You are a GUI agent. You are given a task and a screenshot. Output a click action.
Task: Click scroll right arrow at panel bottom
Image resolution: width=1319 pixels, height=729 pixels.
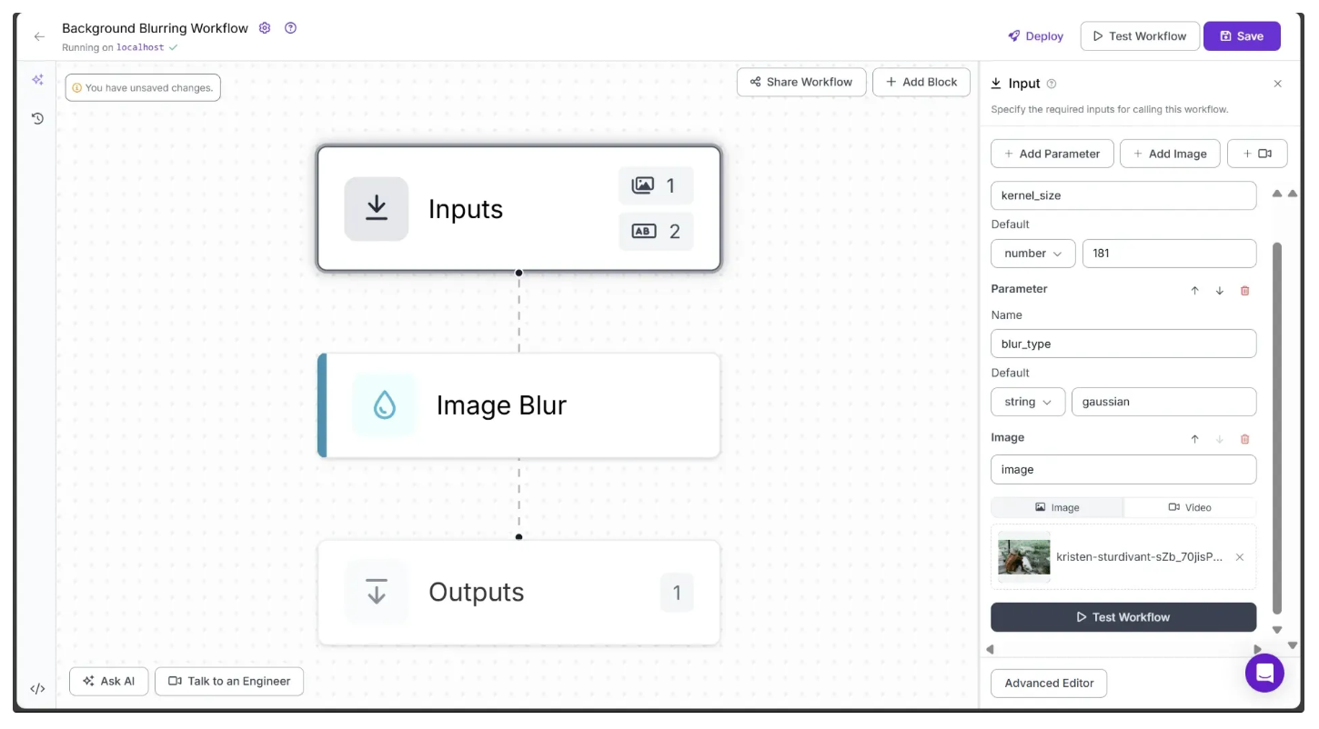(1258, 650)
